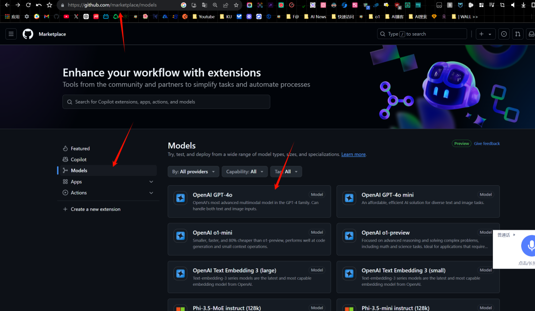Click Create a new extension
The image size is (535, 311).
[x=92, y=209]
